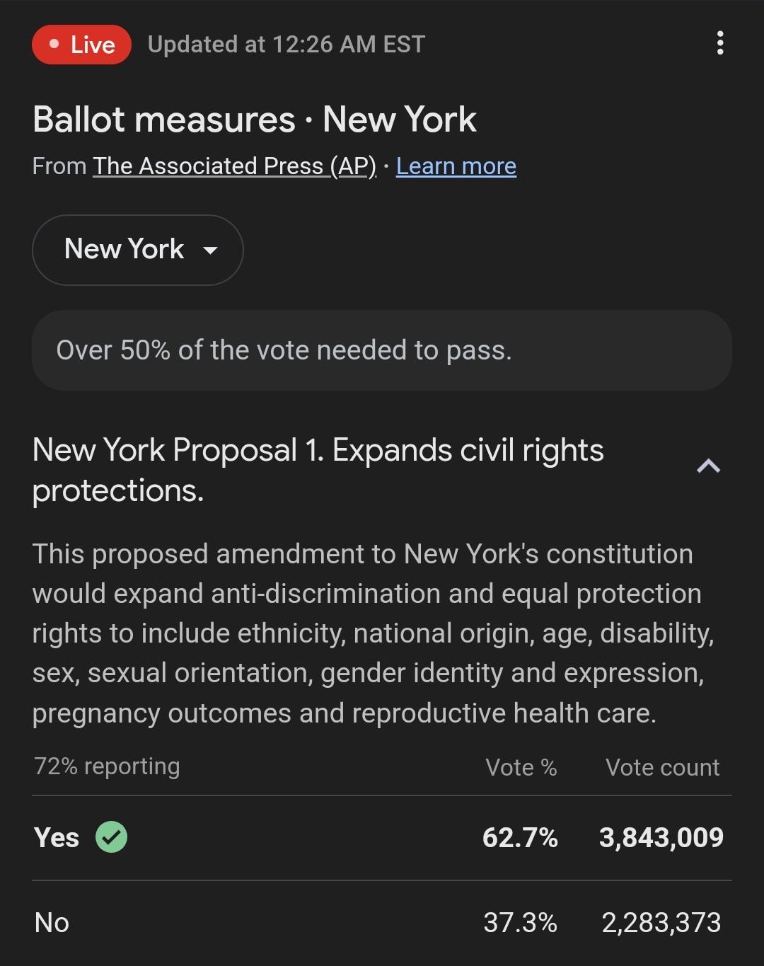This screenshot has width=764, height=966.
Task: Select the New York Proposal 1 heading
Action: click(318, 470)
